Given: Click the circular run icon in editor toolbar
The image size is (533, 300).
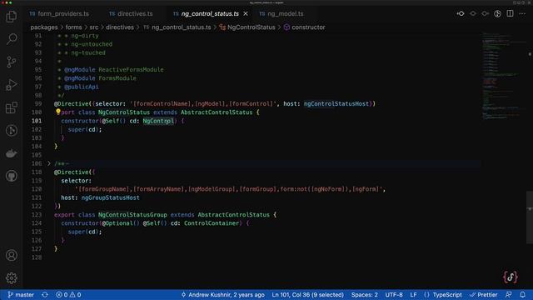Looking at the screenshot, I should 497,13.
